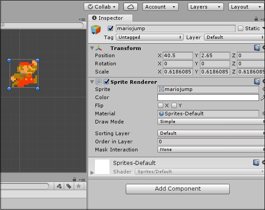The image size is (265, 210).
Task: Click the Rotation X field
Action: (x=178, y=64)
